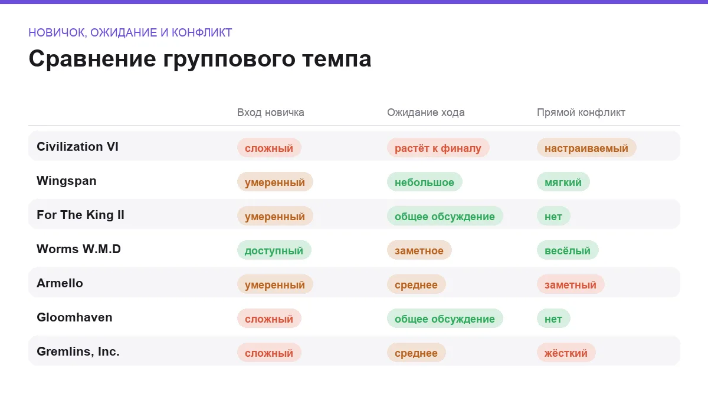Click 'сложный' tag in Gremlins, Inc. row

tap(269, 353)
